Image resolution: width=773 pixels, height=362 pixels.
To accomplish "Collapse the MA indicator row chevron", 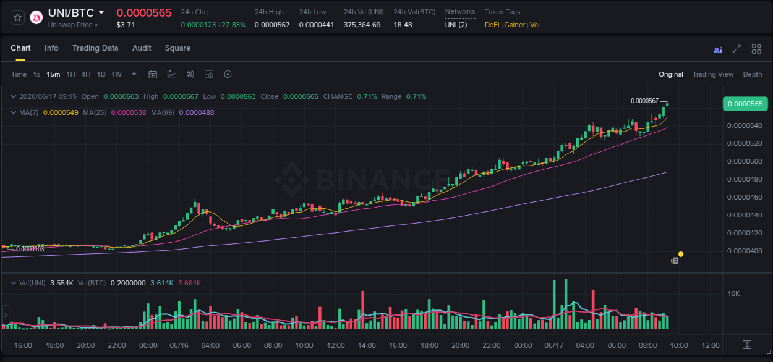I will coord(14,112).
